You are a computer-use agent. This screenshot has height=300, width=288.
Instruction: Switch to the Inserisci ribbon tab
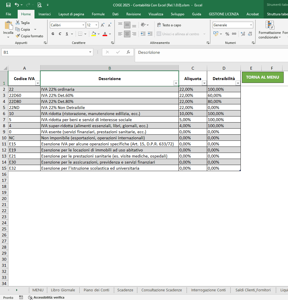click(x=45, y=14)
